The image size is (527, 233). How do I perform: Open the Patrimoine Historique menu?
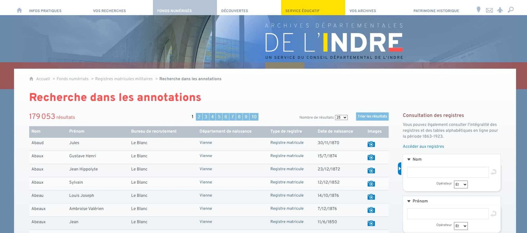(436, 11)
